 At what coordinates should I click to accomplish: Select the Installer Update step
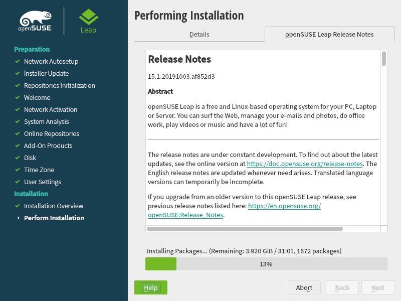point(46,73)
